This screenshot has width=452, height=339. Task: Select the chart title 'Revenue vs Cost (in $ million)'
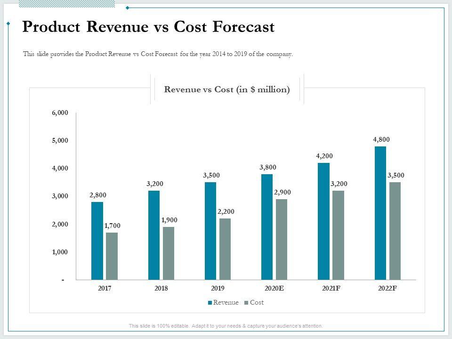click(x=226, y=89)
